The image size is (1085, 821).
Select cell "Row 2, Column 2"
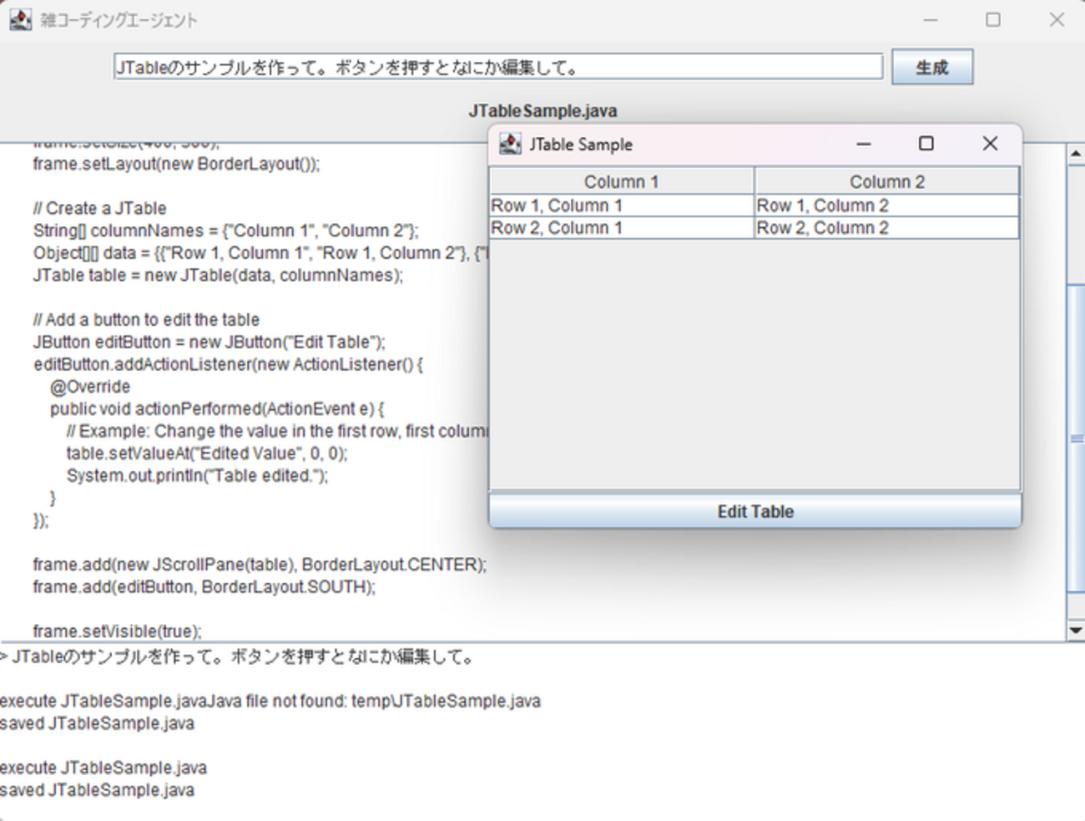[887, 228]
